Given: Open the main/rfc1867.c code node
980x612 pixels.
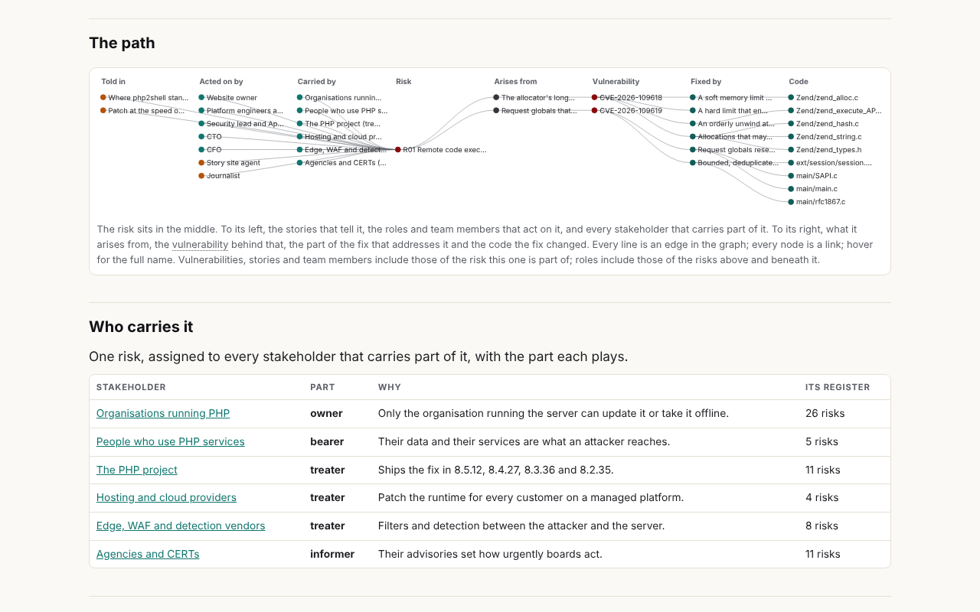Looking at the screenshot, I should 817,202.
